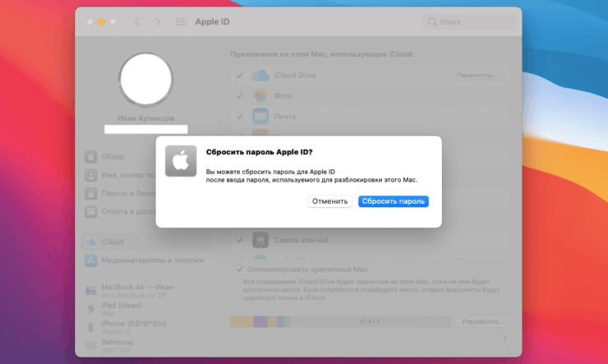Screen dimensions: 608x364
Task: Click the Связка ключей keychain icon
Action: point(260,240)
